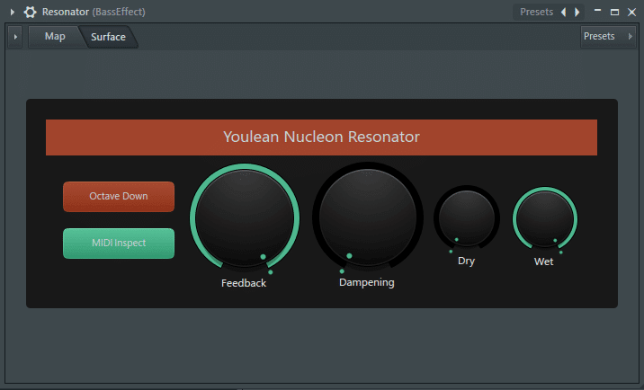
Task: Click the Dampening label text
Action: point(367,282)
